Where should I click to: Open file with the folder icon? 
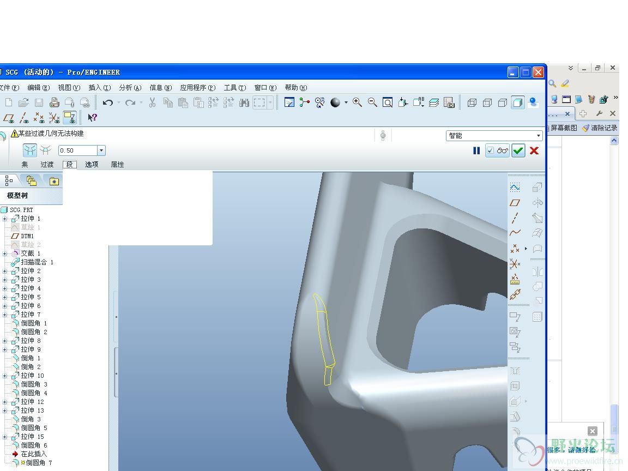click(x=23, y=102)
